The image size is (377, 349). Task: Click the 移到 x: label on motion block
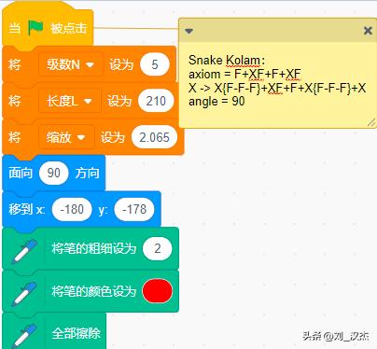27,209
